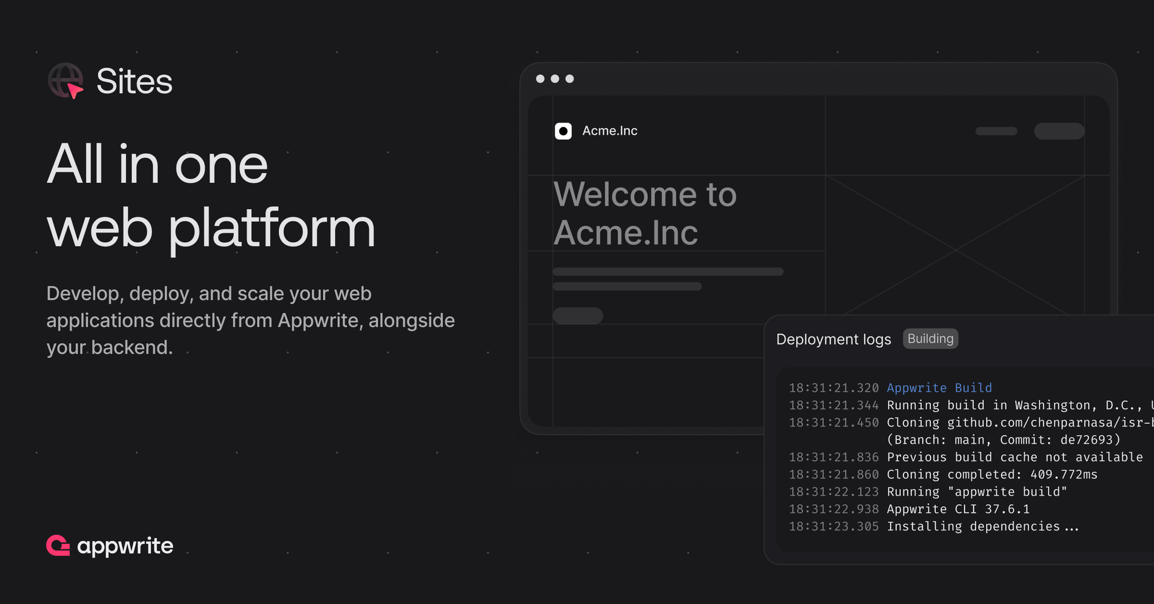Click the Deployment logs heading
Screen dimensions: 1154x604
click(833, 340)
